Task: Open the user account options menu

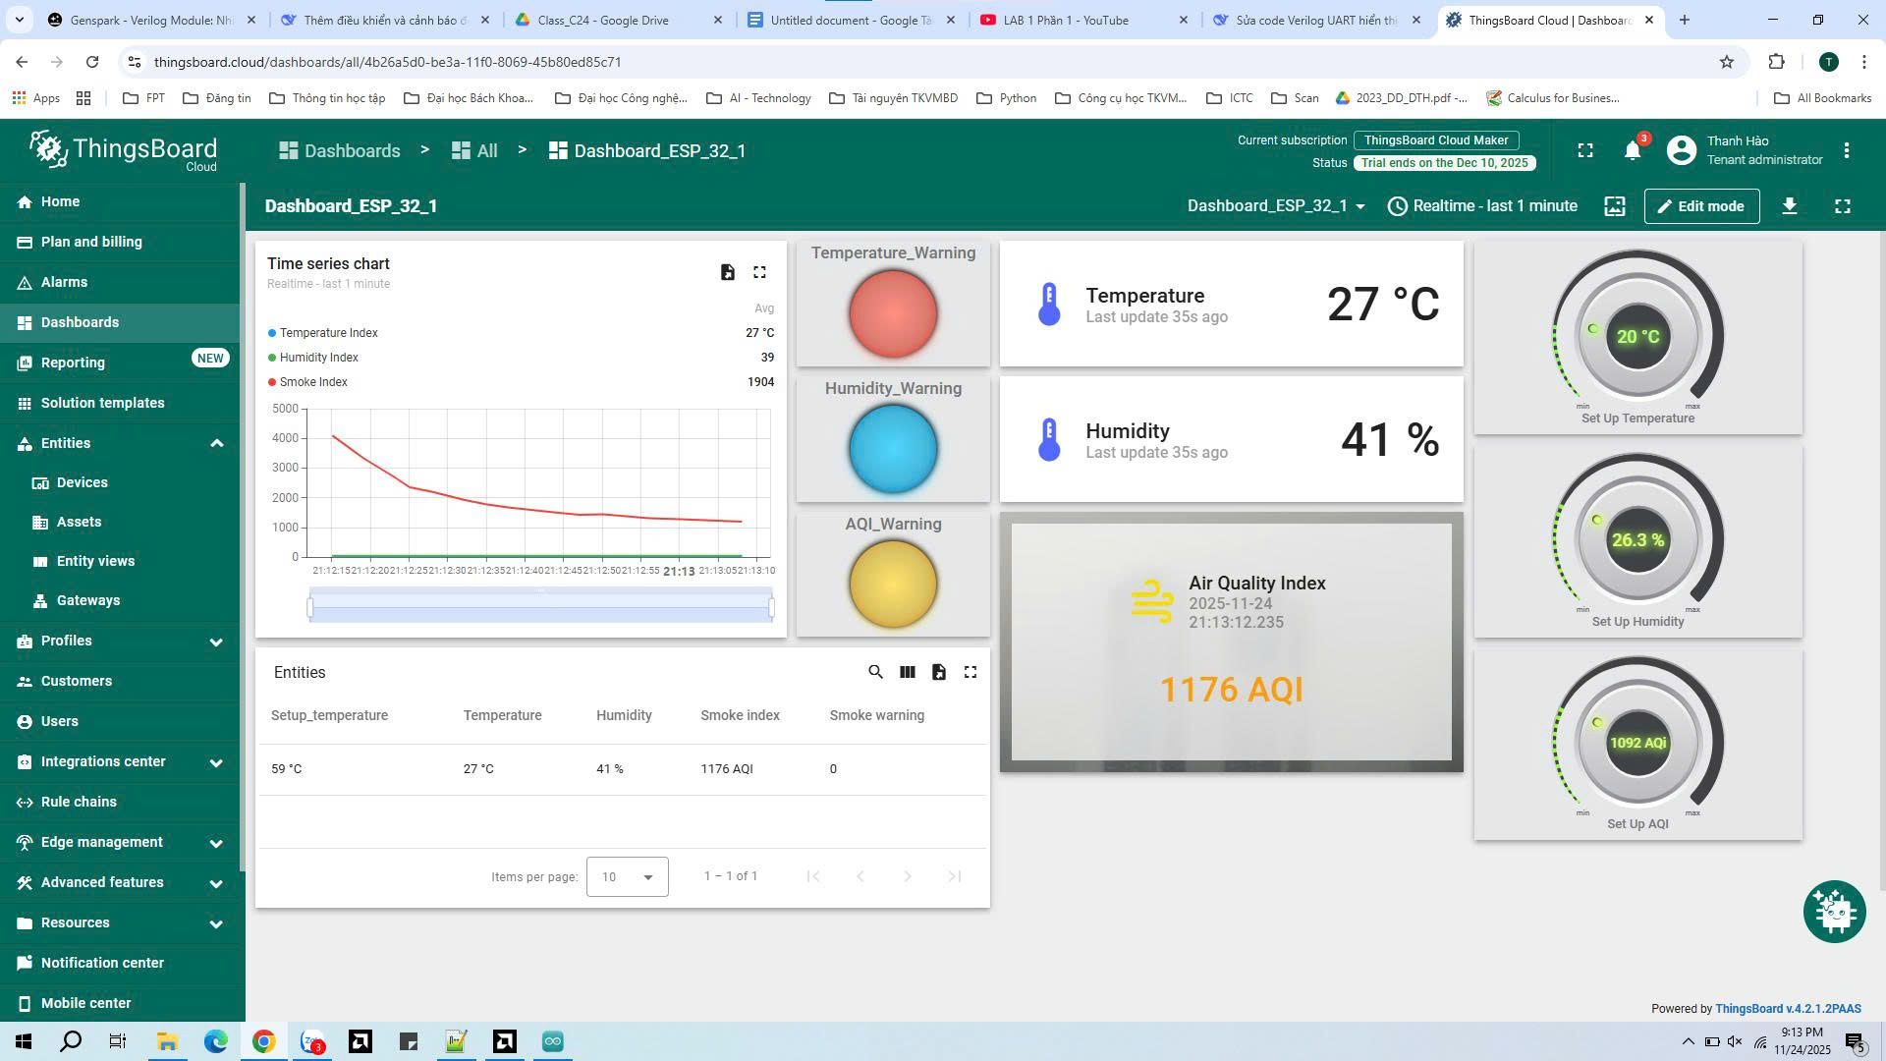Action: click(x=1846, y=150)
